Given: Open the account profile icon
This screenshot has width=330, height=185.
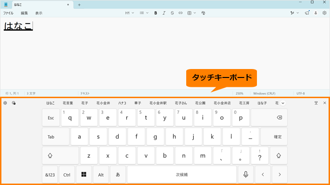Looking at the screenshot, I should [316, 13].
